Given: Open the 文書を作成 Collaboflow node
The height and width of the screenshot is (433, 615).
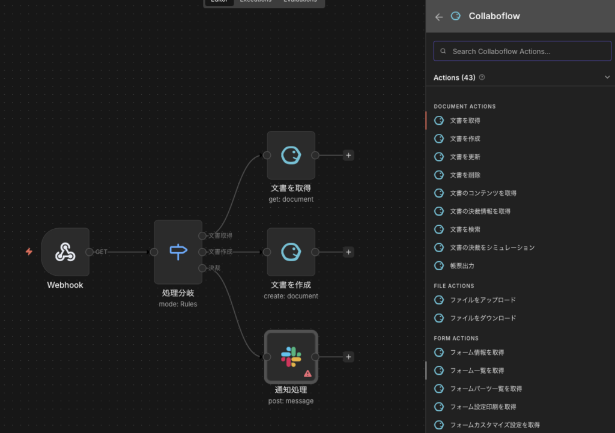Looking at the screenshot, I should (x=291, y=252).
